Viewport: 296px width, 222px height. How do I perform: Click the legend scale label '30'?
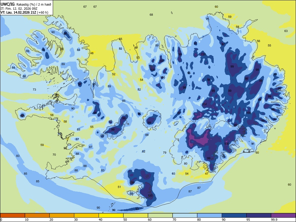point(76,220)
